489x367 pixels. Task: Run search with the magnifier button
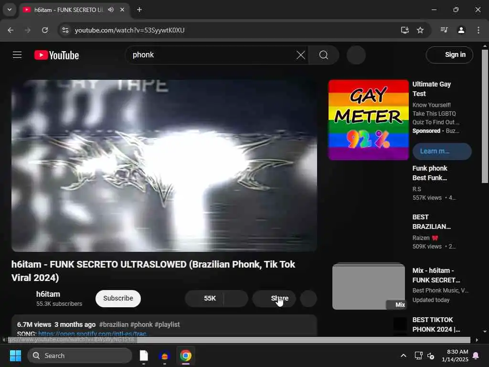pyautogui.click(x=324, y=55)
